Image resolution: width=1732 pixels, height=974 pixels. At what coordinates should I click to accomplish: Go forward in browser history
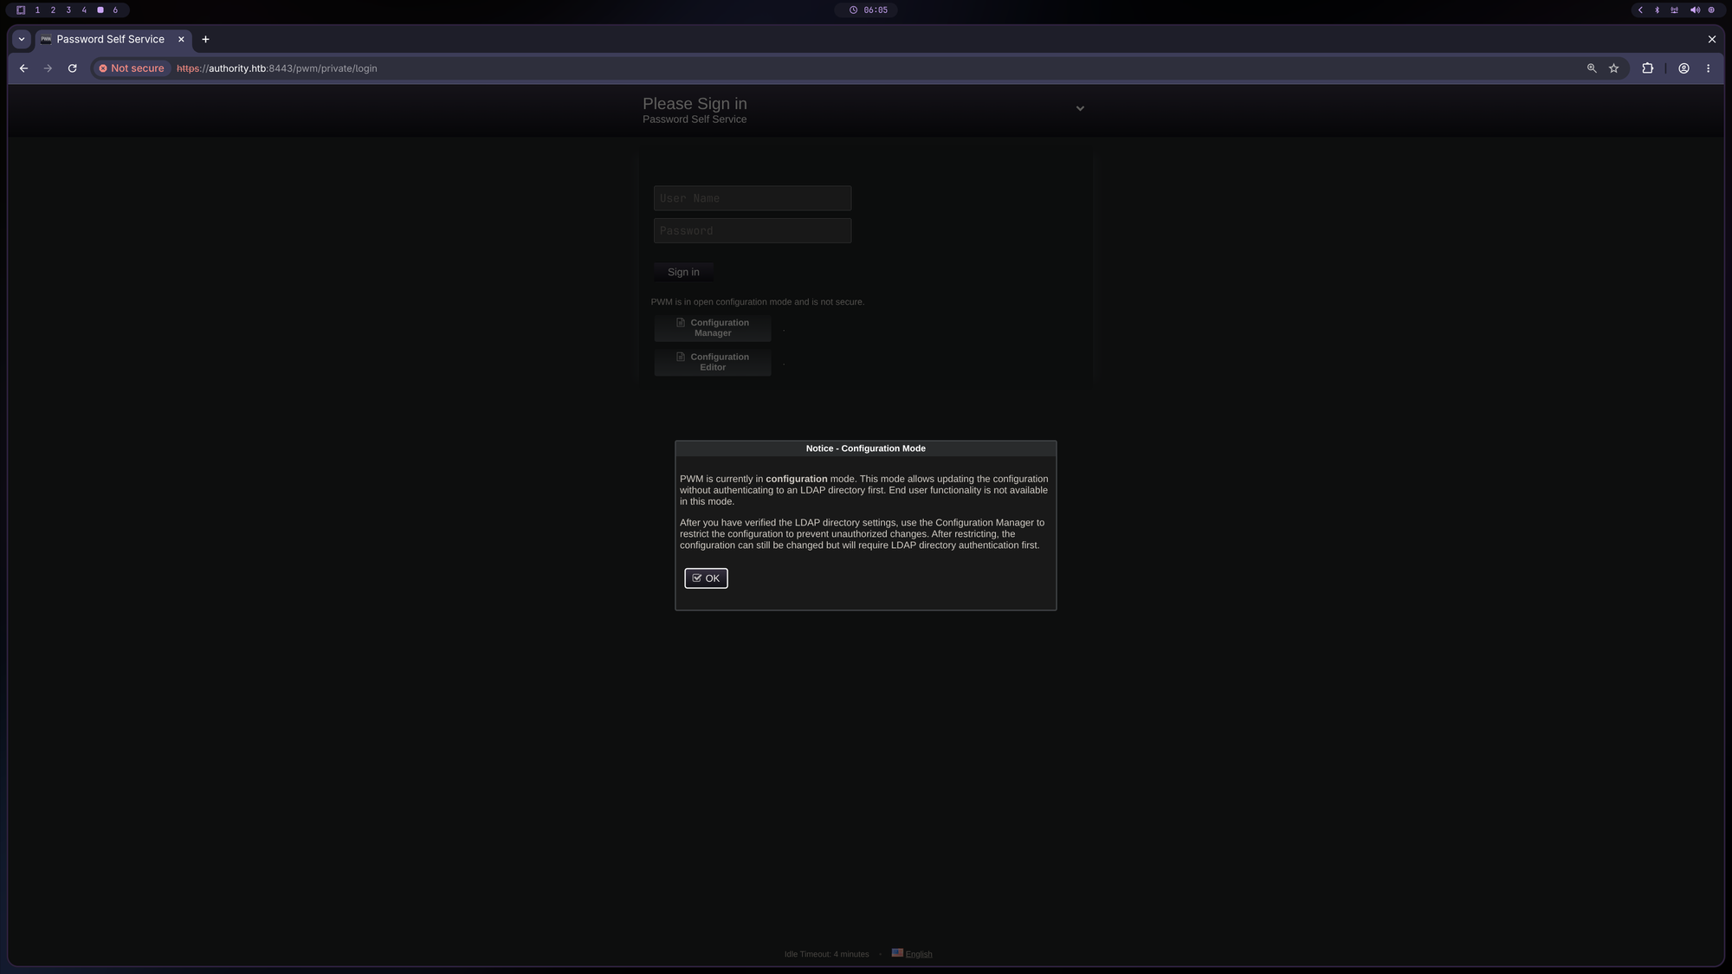[x=48, y=68]
